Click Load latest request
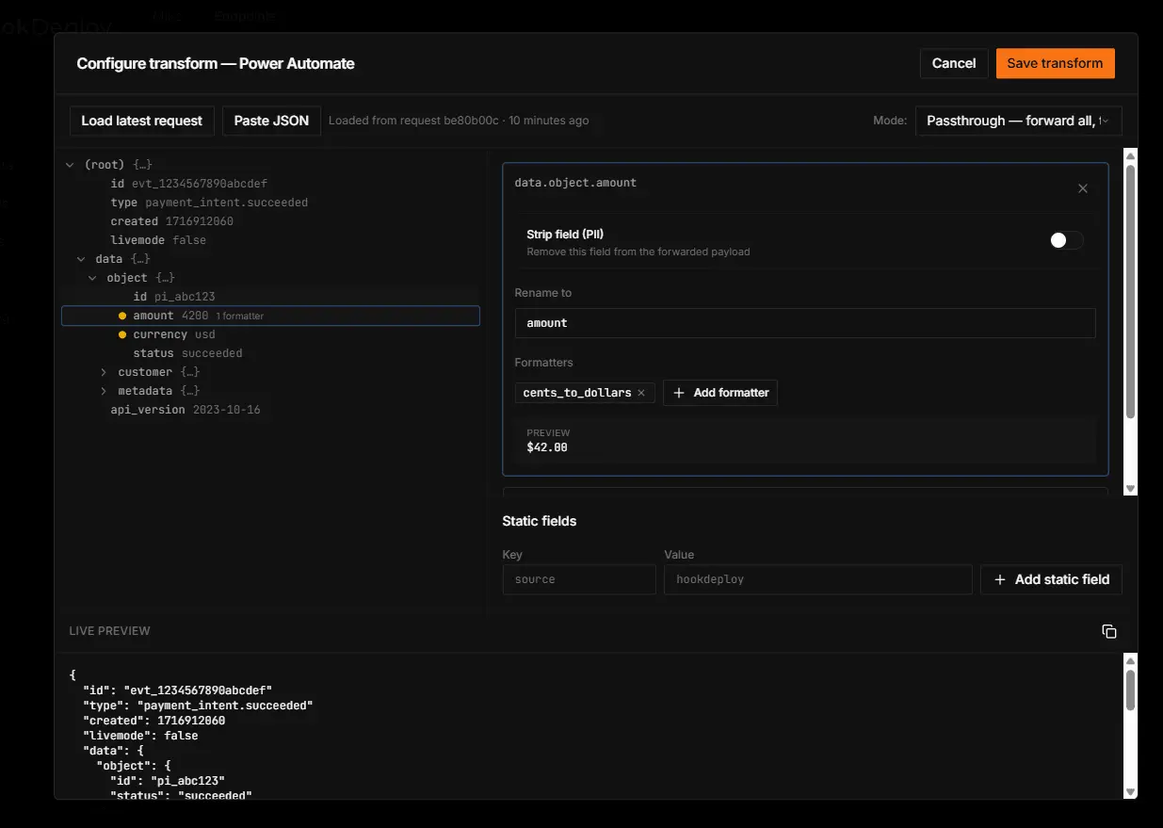This screenshot has height=828, width=1163. tap(142, 121)
